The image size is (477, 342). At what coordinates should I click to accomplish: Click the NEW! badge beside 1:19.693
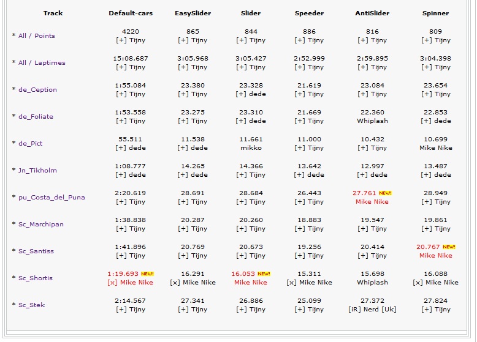pyautogui.click(x=147, y=274)
